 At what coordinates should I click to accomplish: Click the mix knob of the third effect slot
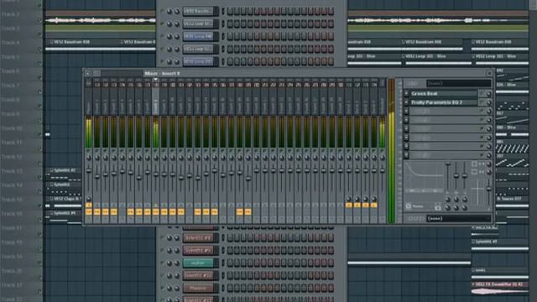(488, 112)
